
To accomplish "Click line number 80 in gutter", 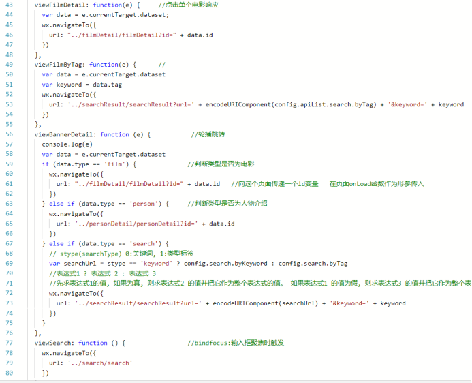I will (10, 373).
